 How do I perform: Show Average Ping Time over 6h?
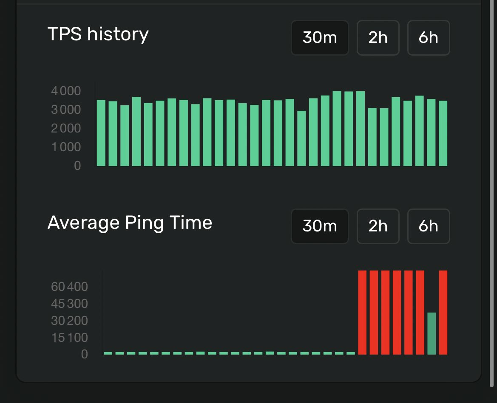tap(428, 226)
